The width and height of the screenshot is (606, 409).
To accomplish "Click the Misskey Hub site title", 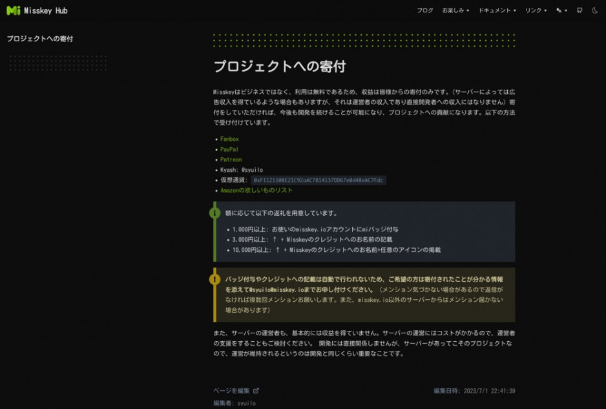I will pyautogui.click(x=45, y=10).
